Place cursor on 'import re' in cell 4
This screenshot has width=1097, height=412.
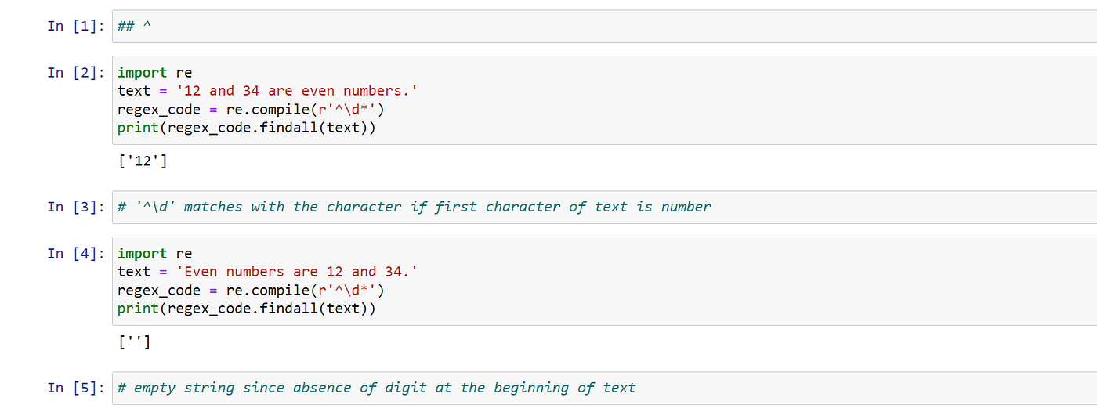click(x=154, y=254)
